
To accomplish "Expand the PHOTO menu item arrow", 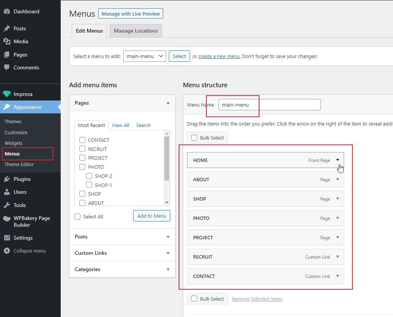I will [338, 218].
